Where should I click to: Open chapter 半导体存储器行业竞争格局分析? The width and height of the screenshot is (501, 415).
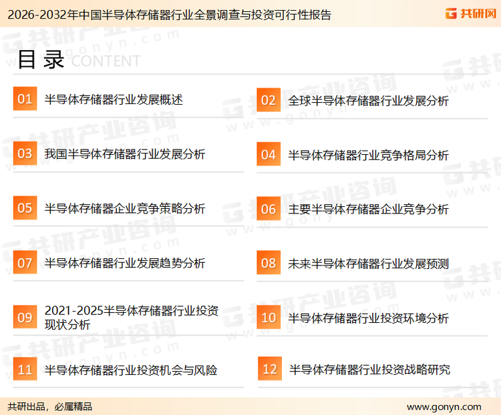pyautogui.click(x=368, y=155)
